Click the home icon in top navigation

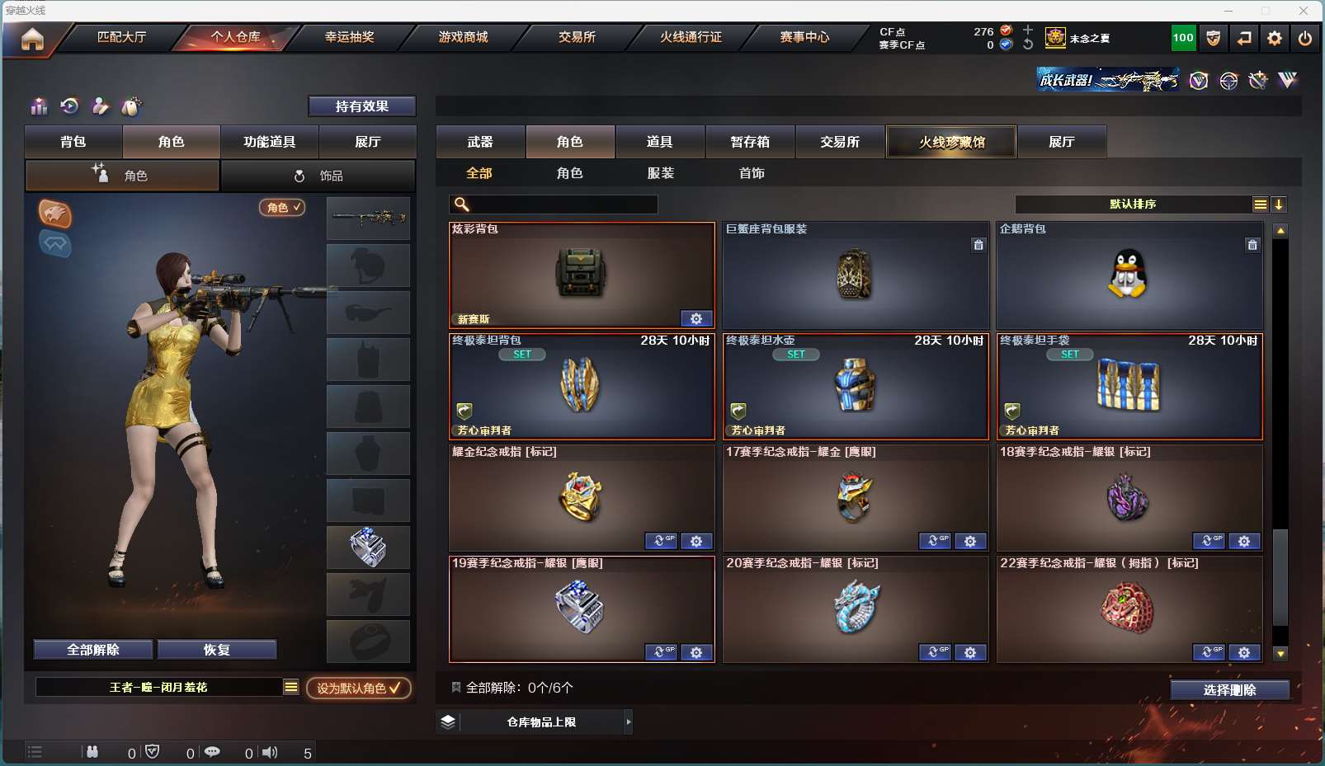32,39
